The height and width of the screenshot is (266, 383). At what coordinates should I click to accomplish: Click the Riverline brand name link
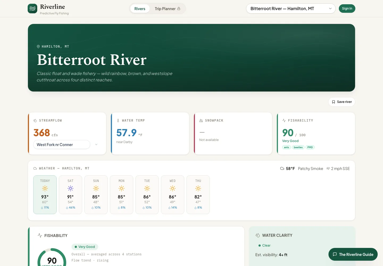pos(52,7)
